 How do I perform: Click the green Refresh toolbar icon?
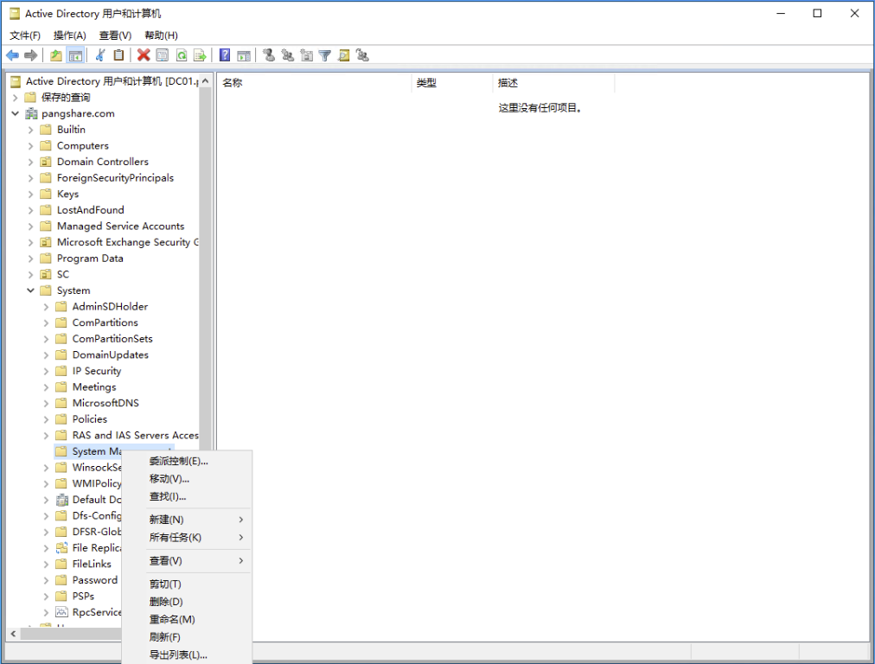182,55
